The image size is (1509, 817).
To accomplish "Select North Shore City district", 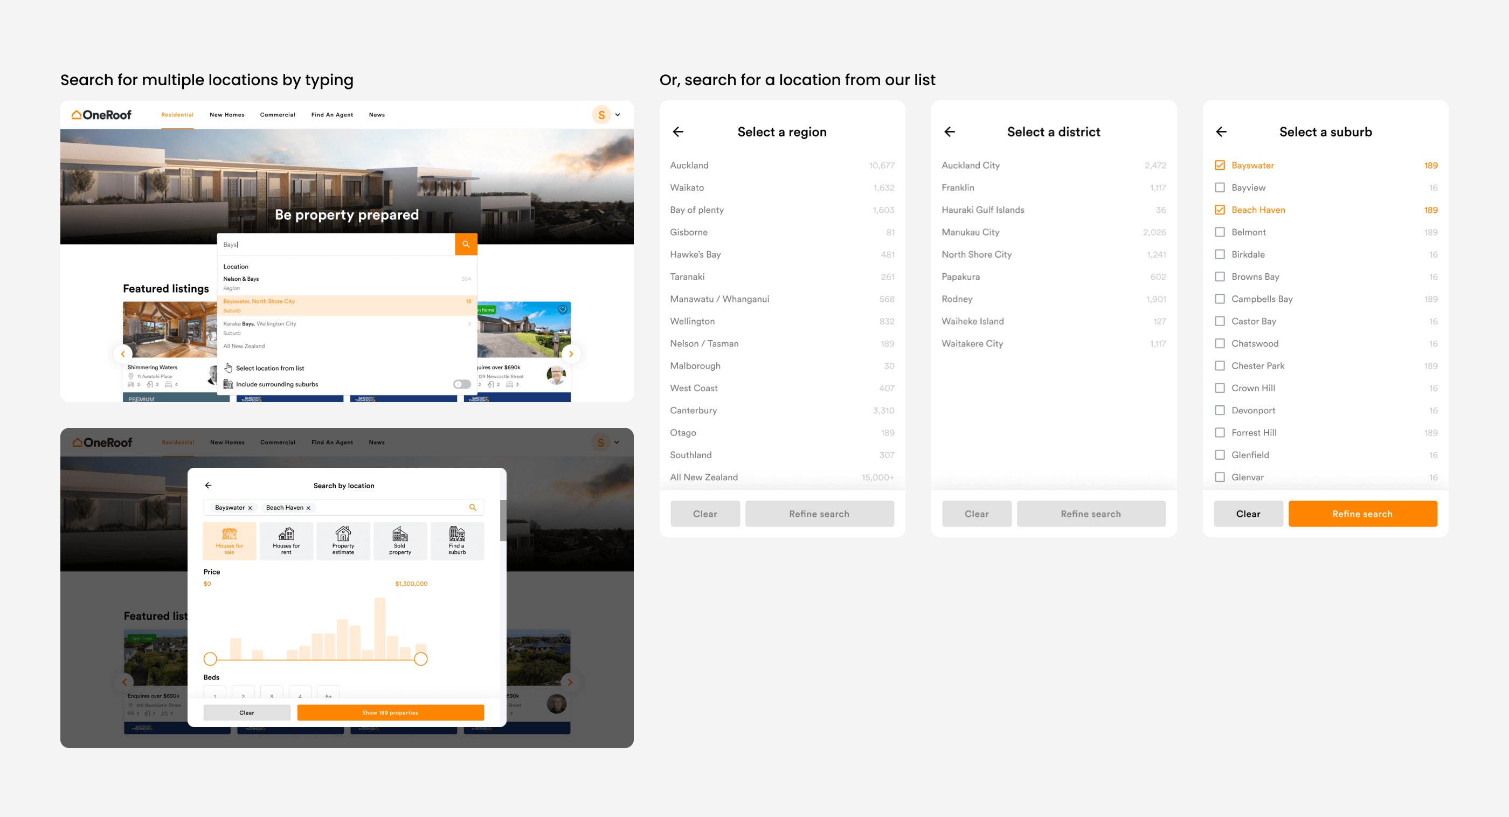I will (1054, 254).
